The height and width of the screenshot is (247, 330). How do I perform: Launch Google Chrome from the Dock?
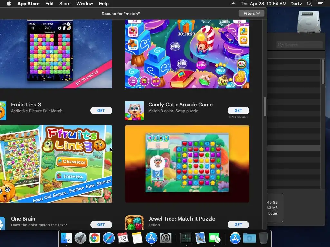click(x=94, y=238)
